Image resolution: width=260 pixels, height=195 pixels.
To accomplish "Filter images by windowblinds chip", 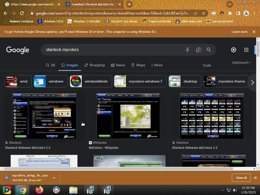I will pos(91,81).
